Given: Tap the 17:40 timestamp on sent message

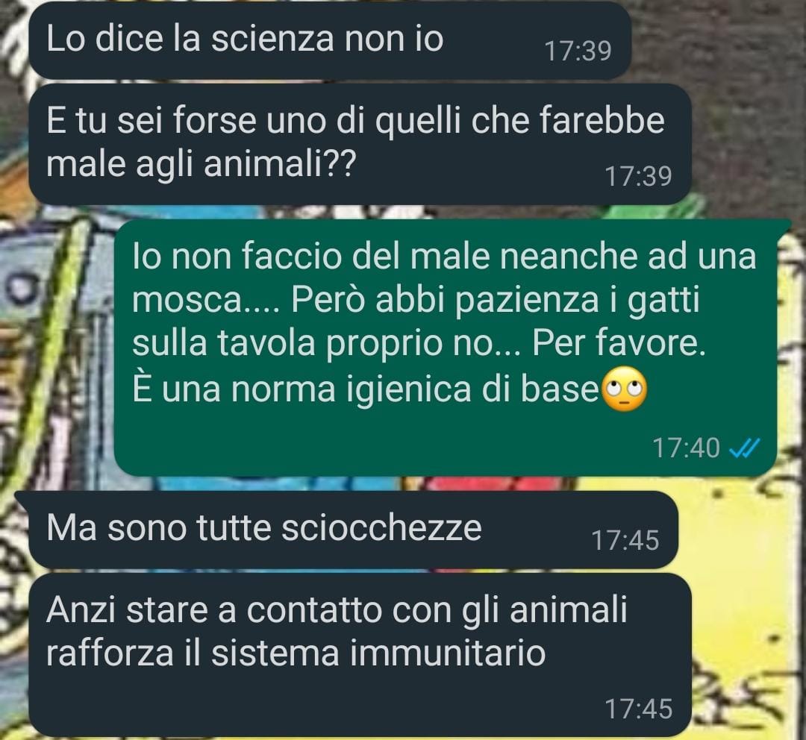Looking at the screenshot, I should tap(686, 448).
